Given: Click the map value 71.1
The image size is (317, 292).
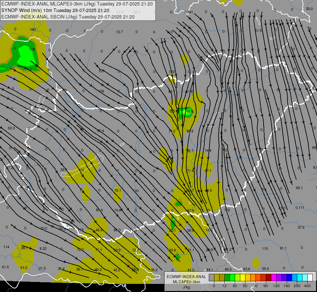Looking at the screenshot, I should [99, 250].
